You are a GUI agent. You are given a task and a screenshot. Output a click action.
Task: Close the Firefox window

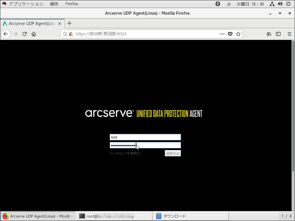point(290,13)
